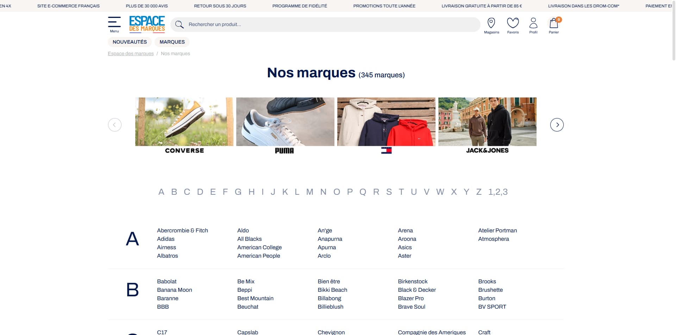Open the Anapurna brand link
The width and height of the screenshot is (676, 335).
pos(330,239)
